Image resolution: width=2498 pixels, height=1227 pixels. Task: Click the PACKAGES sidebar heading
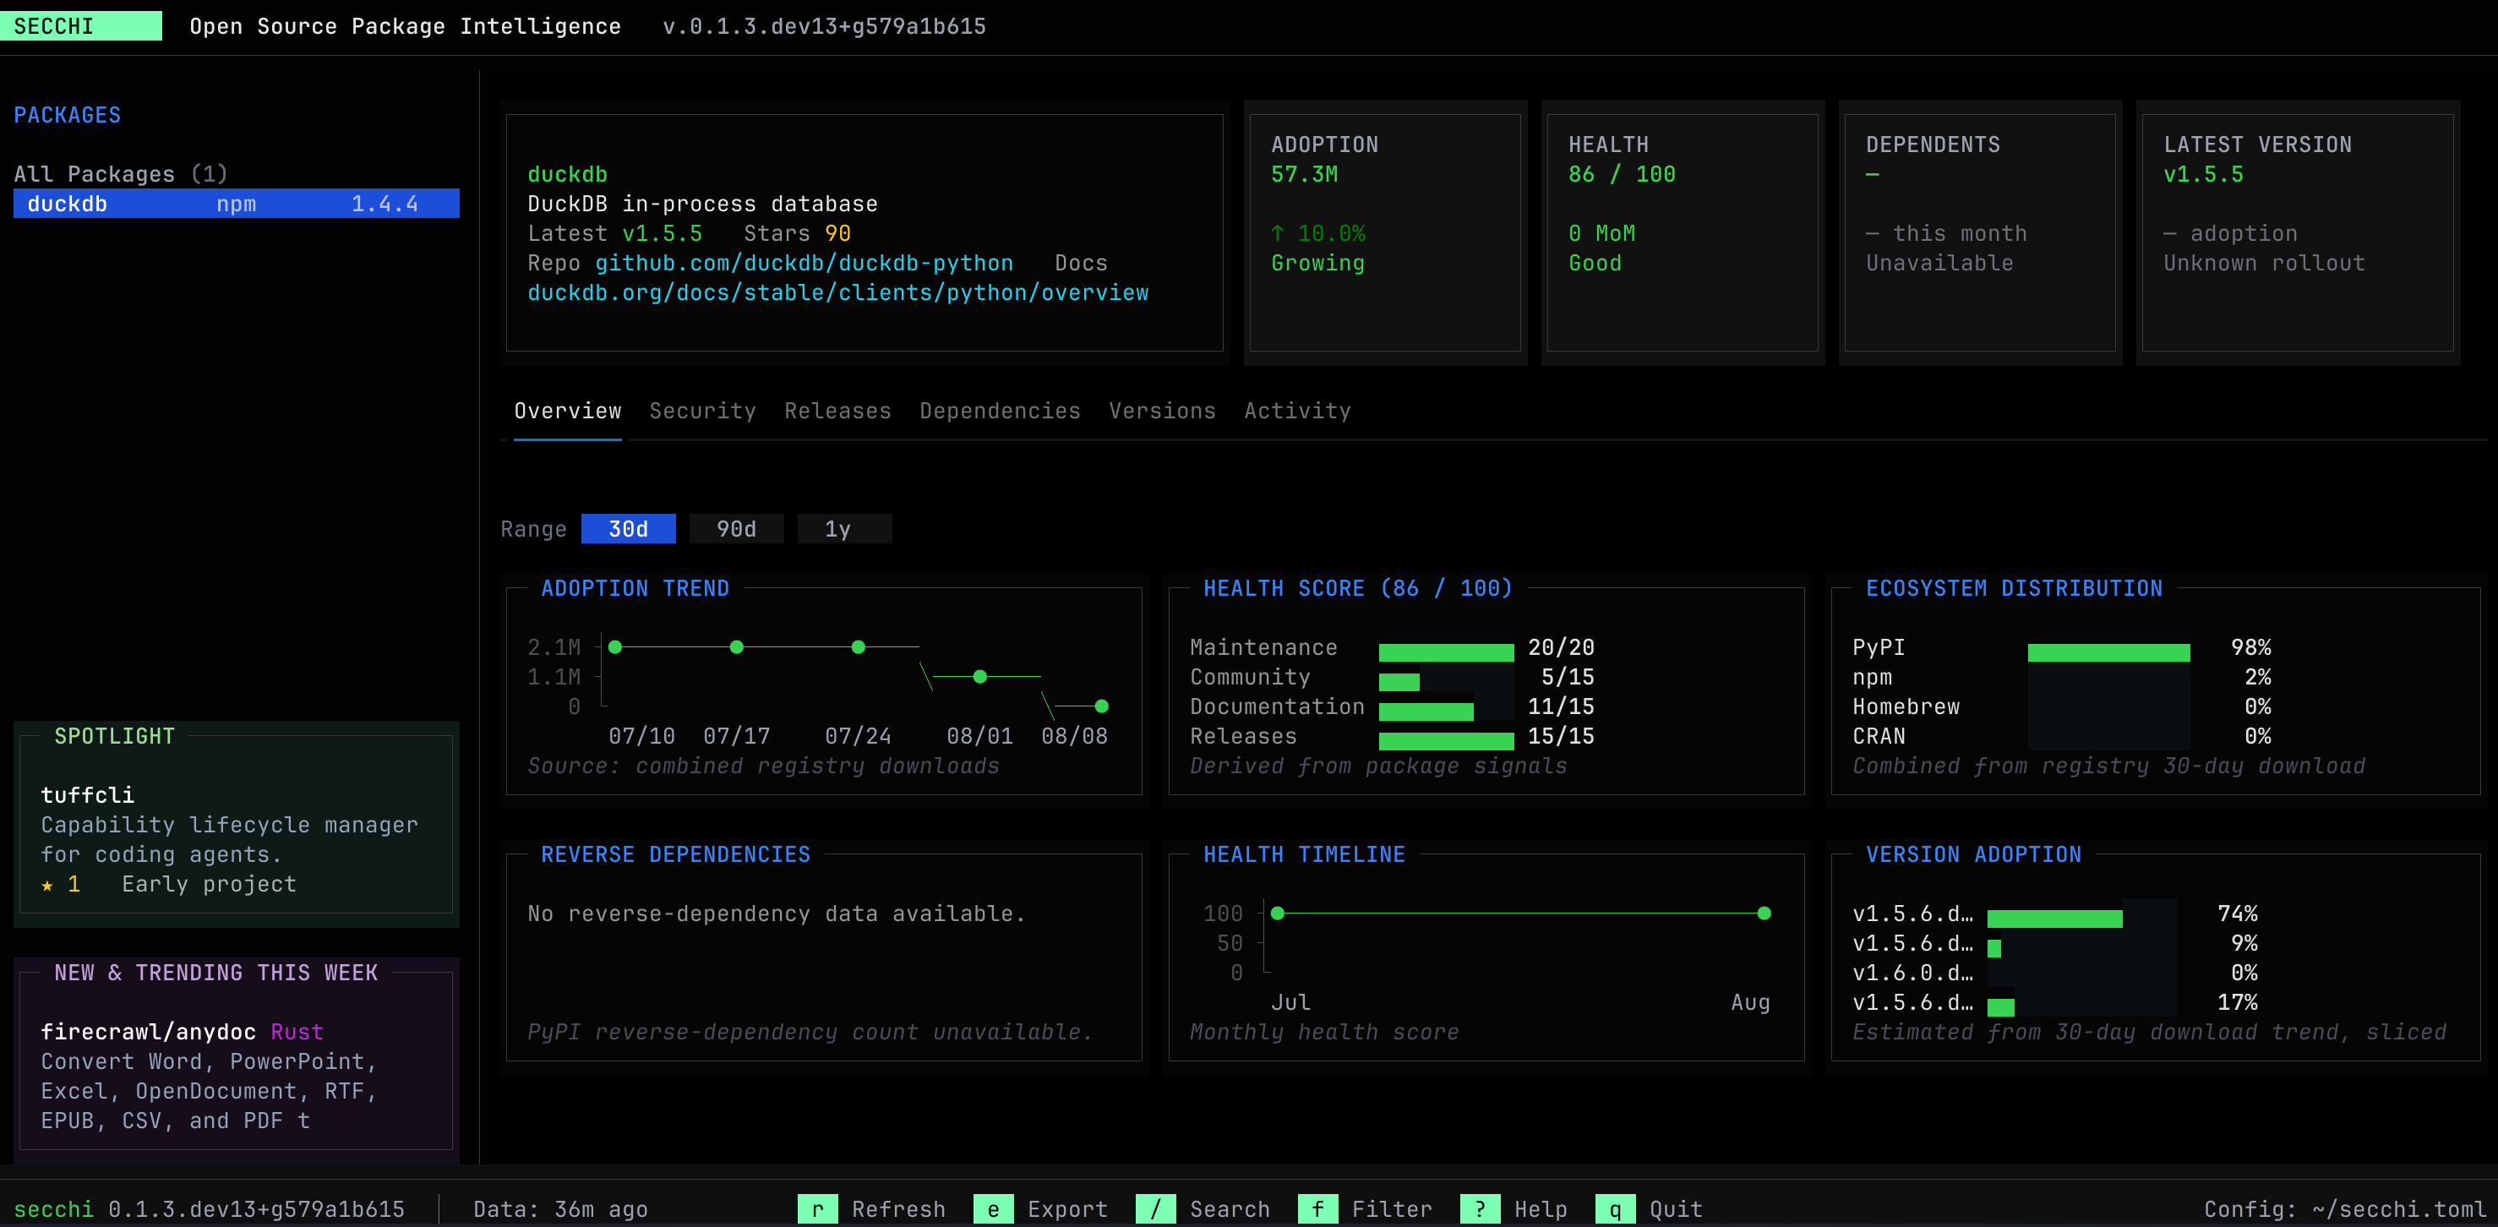(67, 114)
